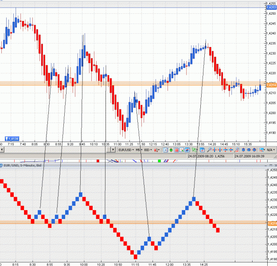Open the EUR/USD symbol dropdown

coord(126,150)
